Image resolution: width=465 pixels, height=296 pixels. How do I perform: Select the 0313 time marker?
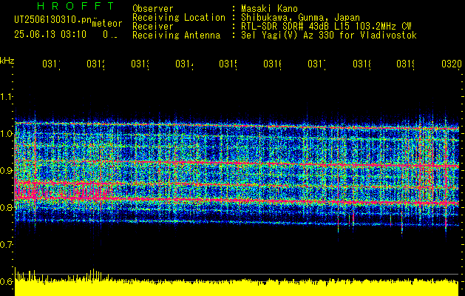click(140, 64)
